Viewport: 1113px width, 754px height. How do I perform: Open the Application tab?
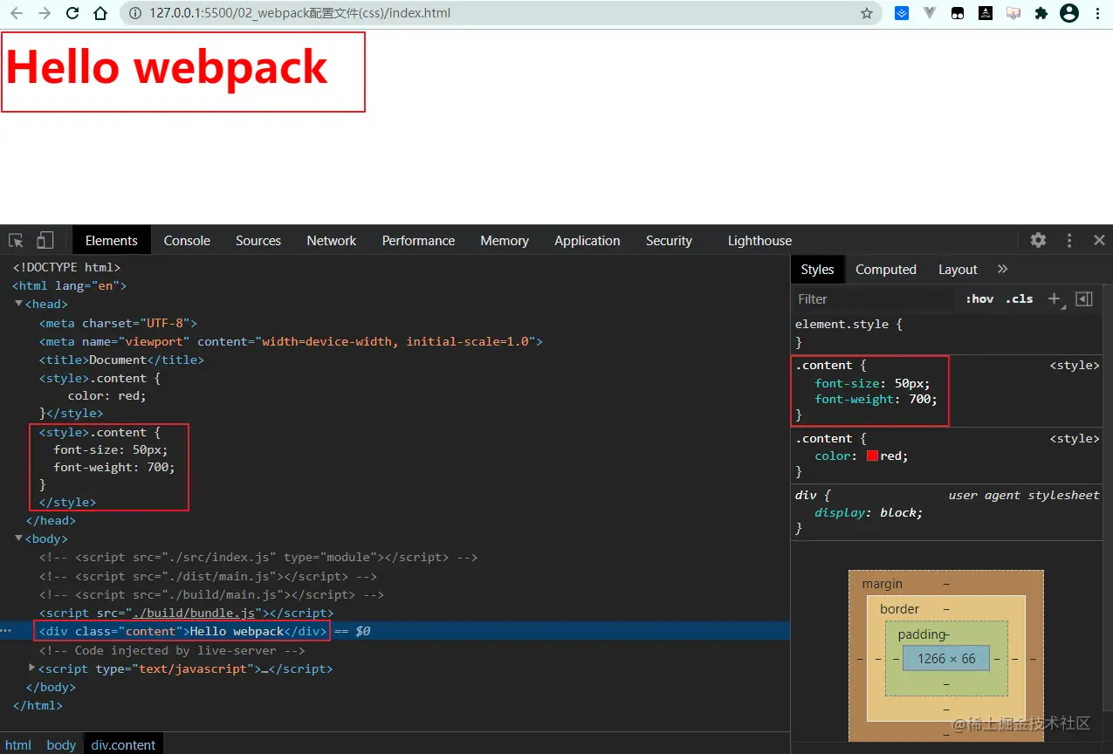587,240
